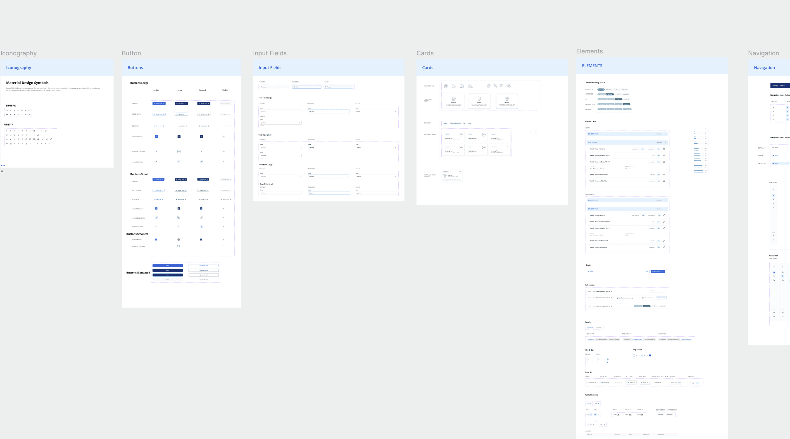
Task: Click the comment icon beside admin 'user's Name' question
Action: pyautogui.click(x=664, y=149)
